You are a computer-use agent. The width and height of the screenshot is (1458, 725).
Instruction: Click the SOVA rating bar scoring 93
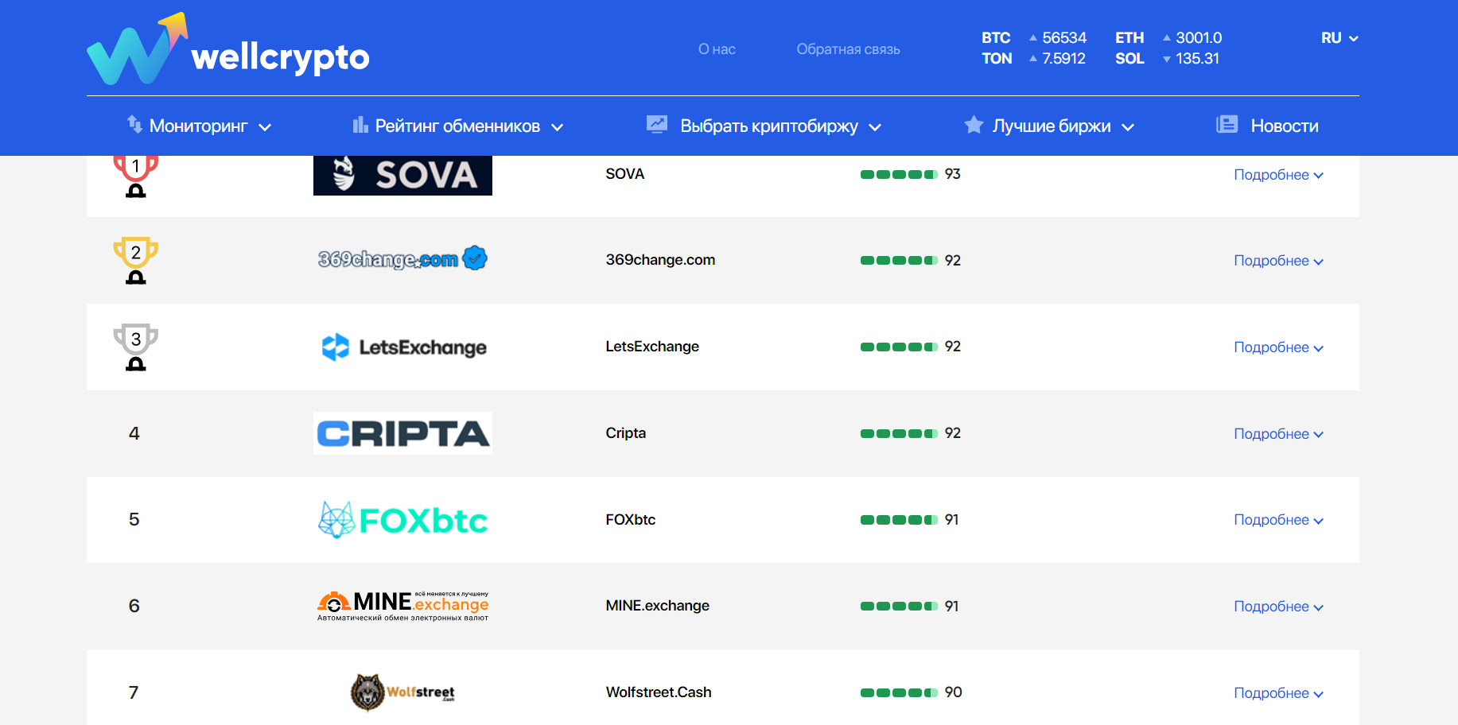[899, 175]
